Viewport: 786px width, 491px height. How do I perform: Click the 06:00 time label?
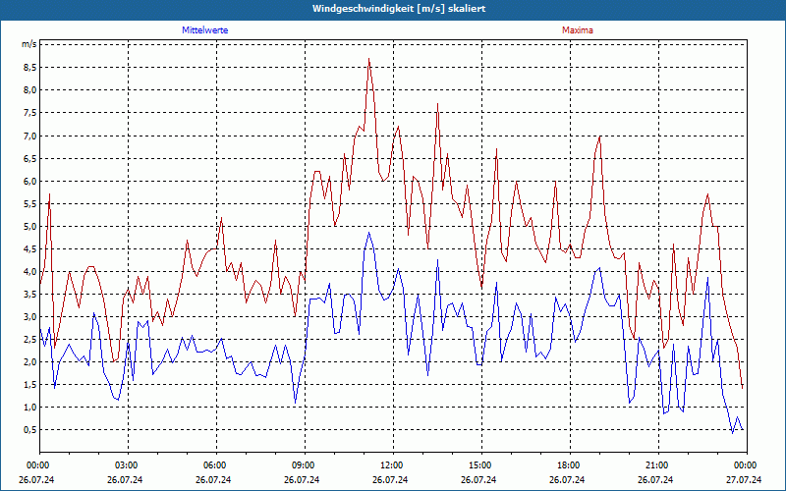pos(213,465)
